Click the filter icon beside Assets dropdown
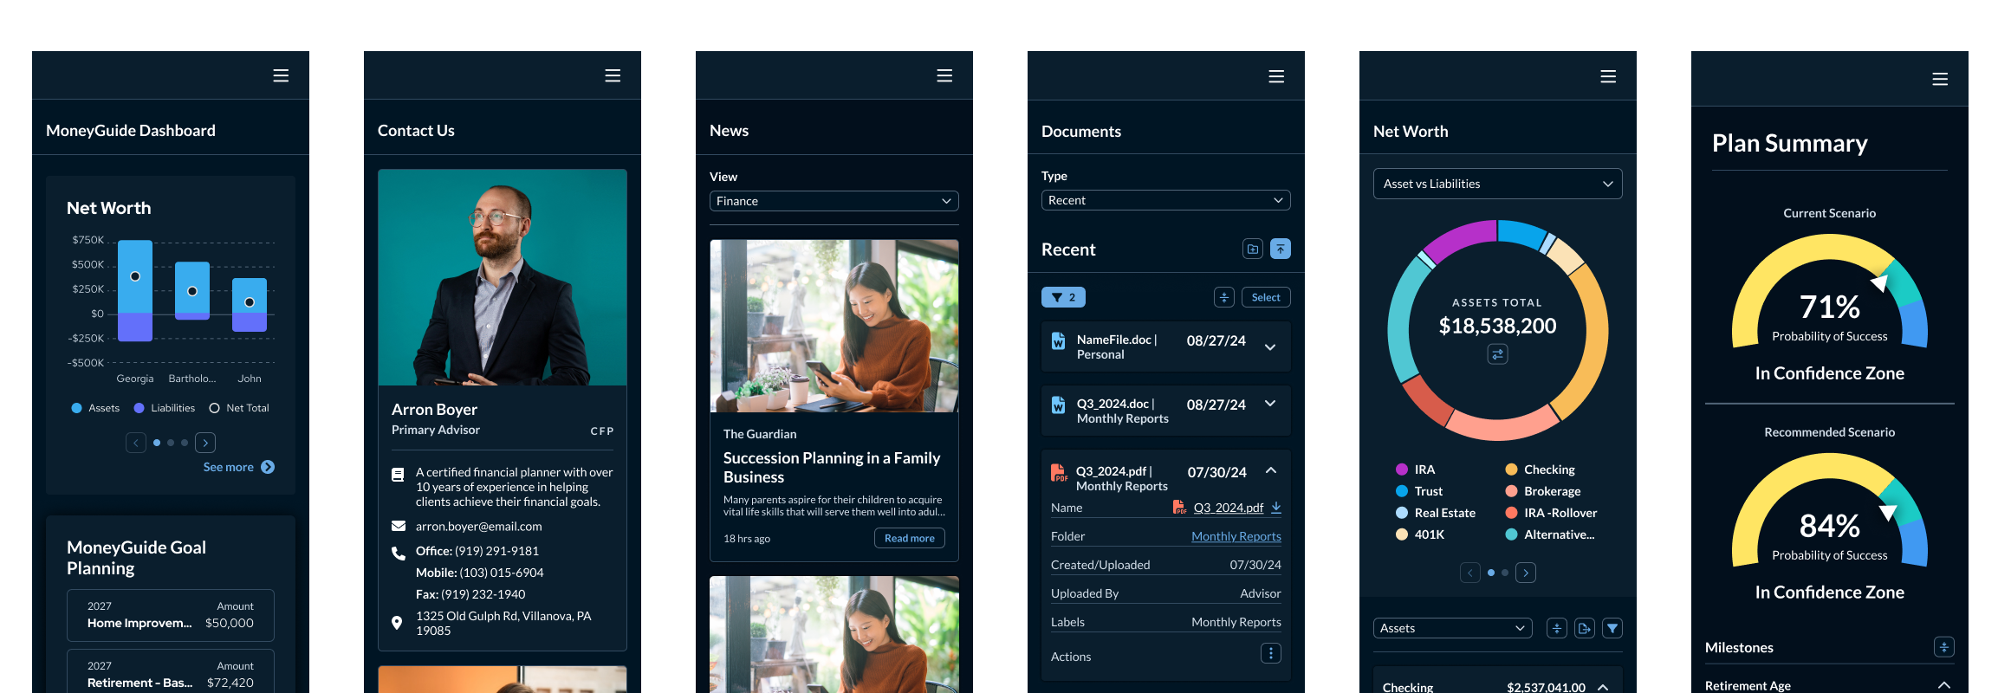 (1612, 629)
